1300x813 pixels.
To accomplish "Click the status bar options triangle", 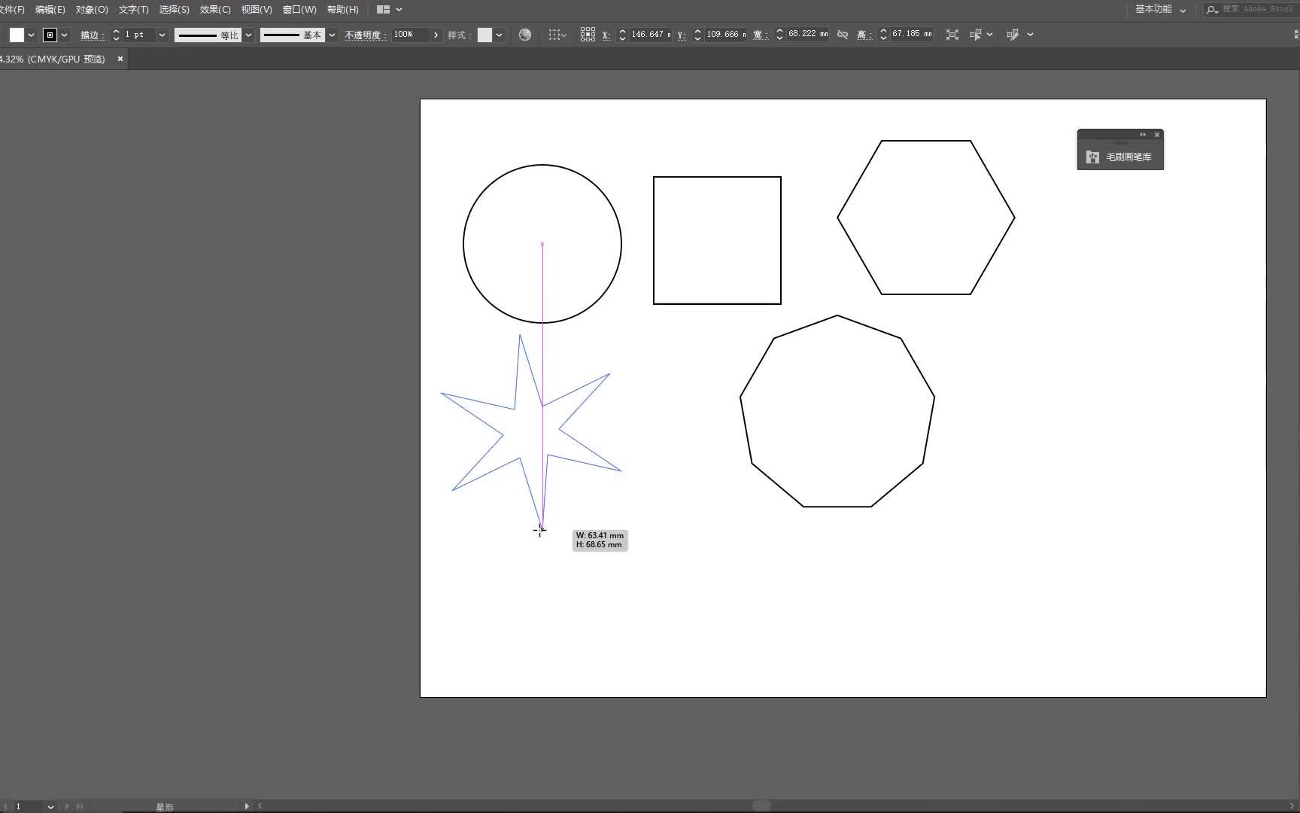I will pyautogui.click(x=247, y=806).
